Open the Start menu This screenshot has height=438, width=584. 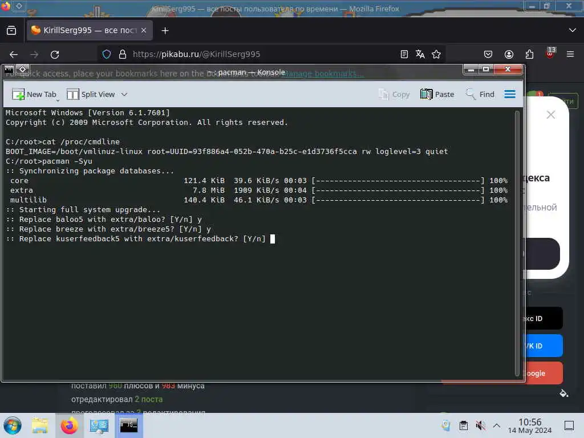pyautogui.click(x=13, y=425)
